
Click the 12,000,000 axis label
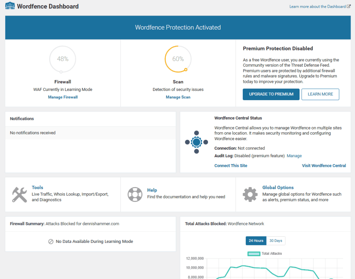[195, 259]
